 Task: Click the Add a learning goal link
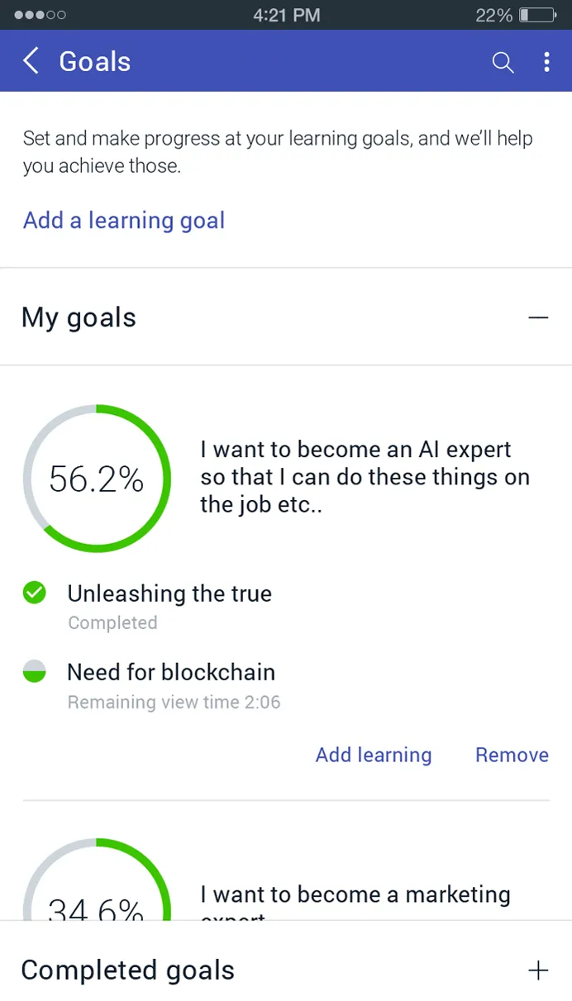pos(124,221)
